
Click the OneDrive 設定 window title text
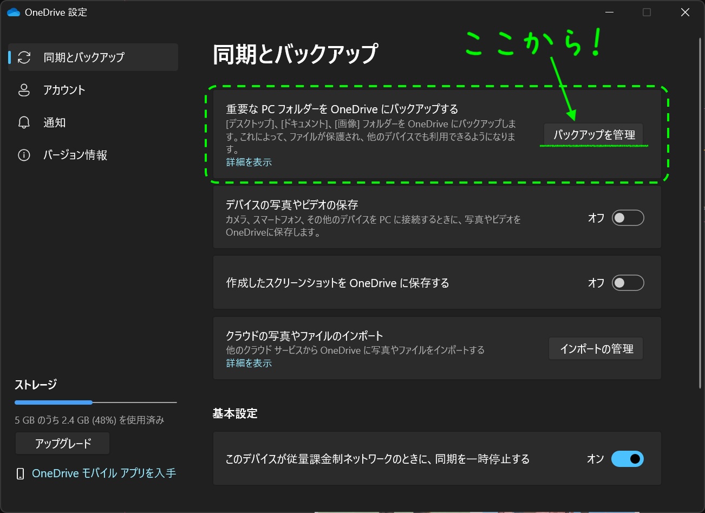click(56, 12)
